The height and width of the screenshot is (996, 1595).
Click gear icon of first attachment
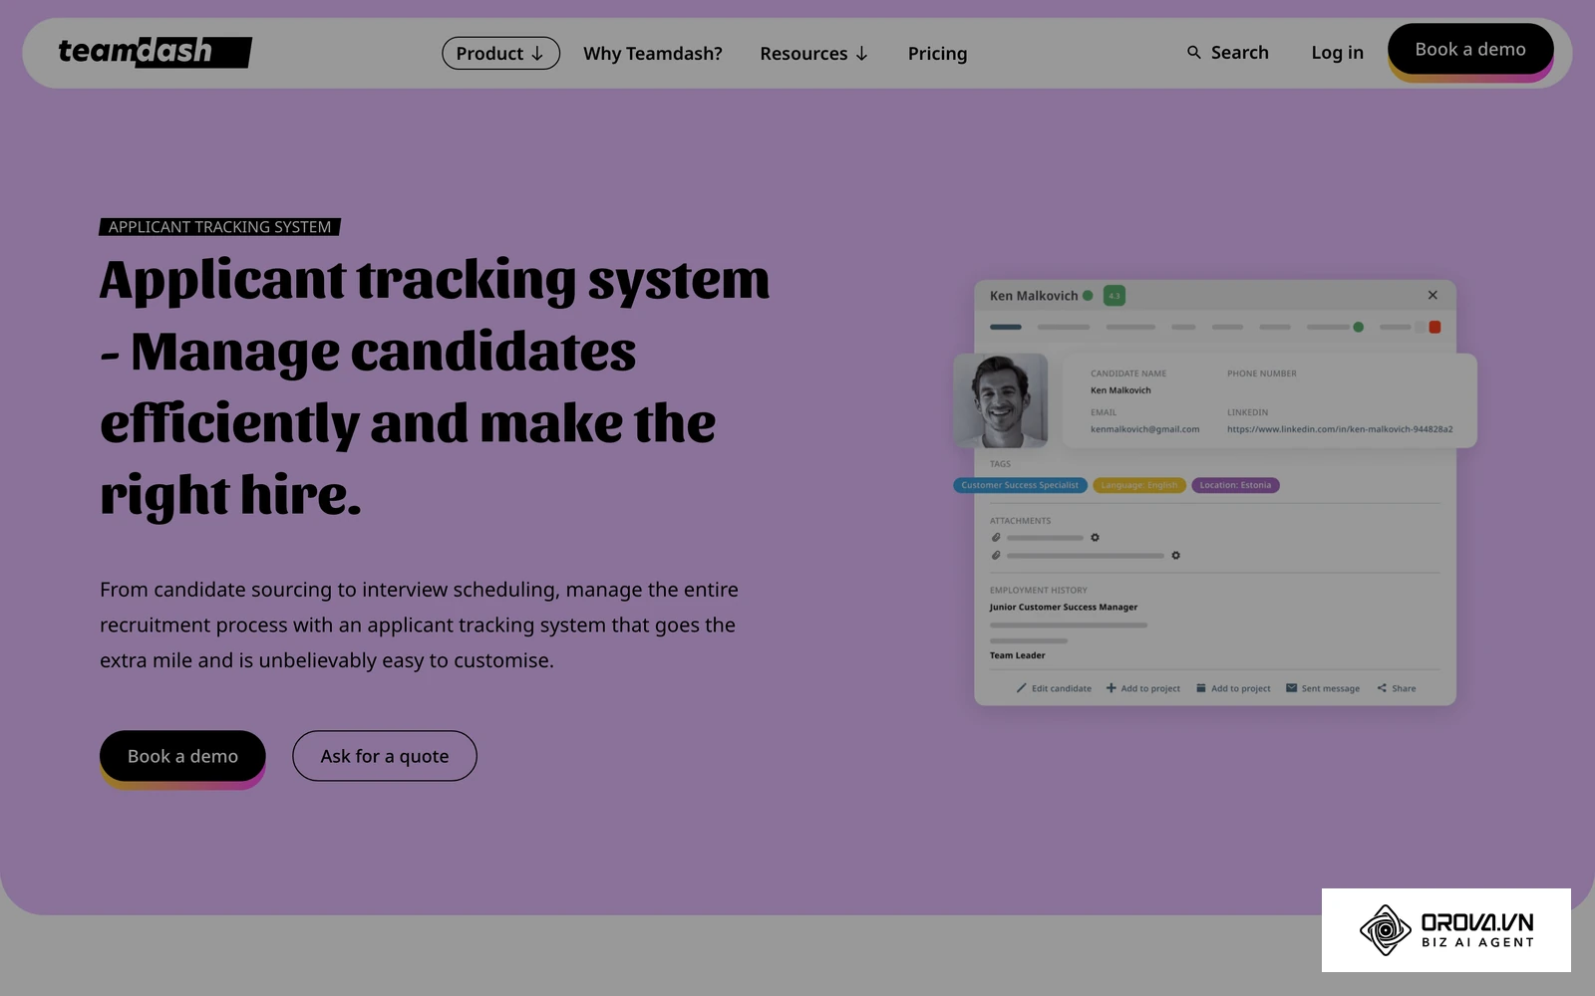1095,537
